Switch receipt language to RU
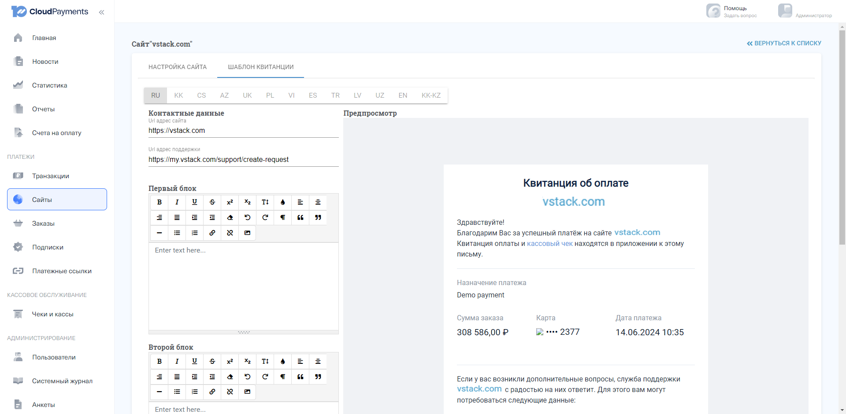This screenshot has width=846, height=414. pos(156,95)
